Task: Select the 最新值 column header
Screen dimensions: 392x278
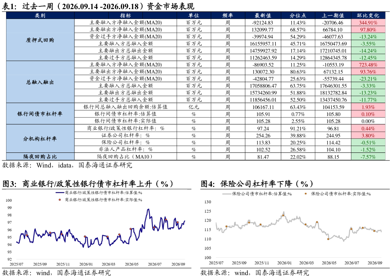Action: (x=263, y=16)
